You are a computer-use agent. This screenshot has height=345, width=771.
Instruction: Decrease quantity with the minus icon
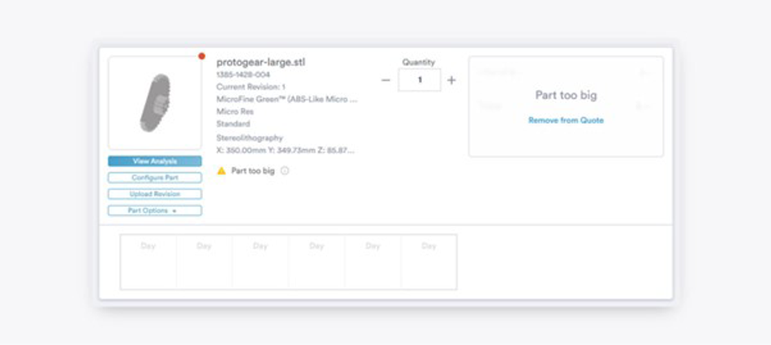(x=386, y=80)
